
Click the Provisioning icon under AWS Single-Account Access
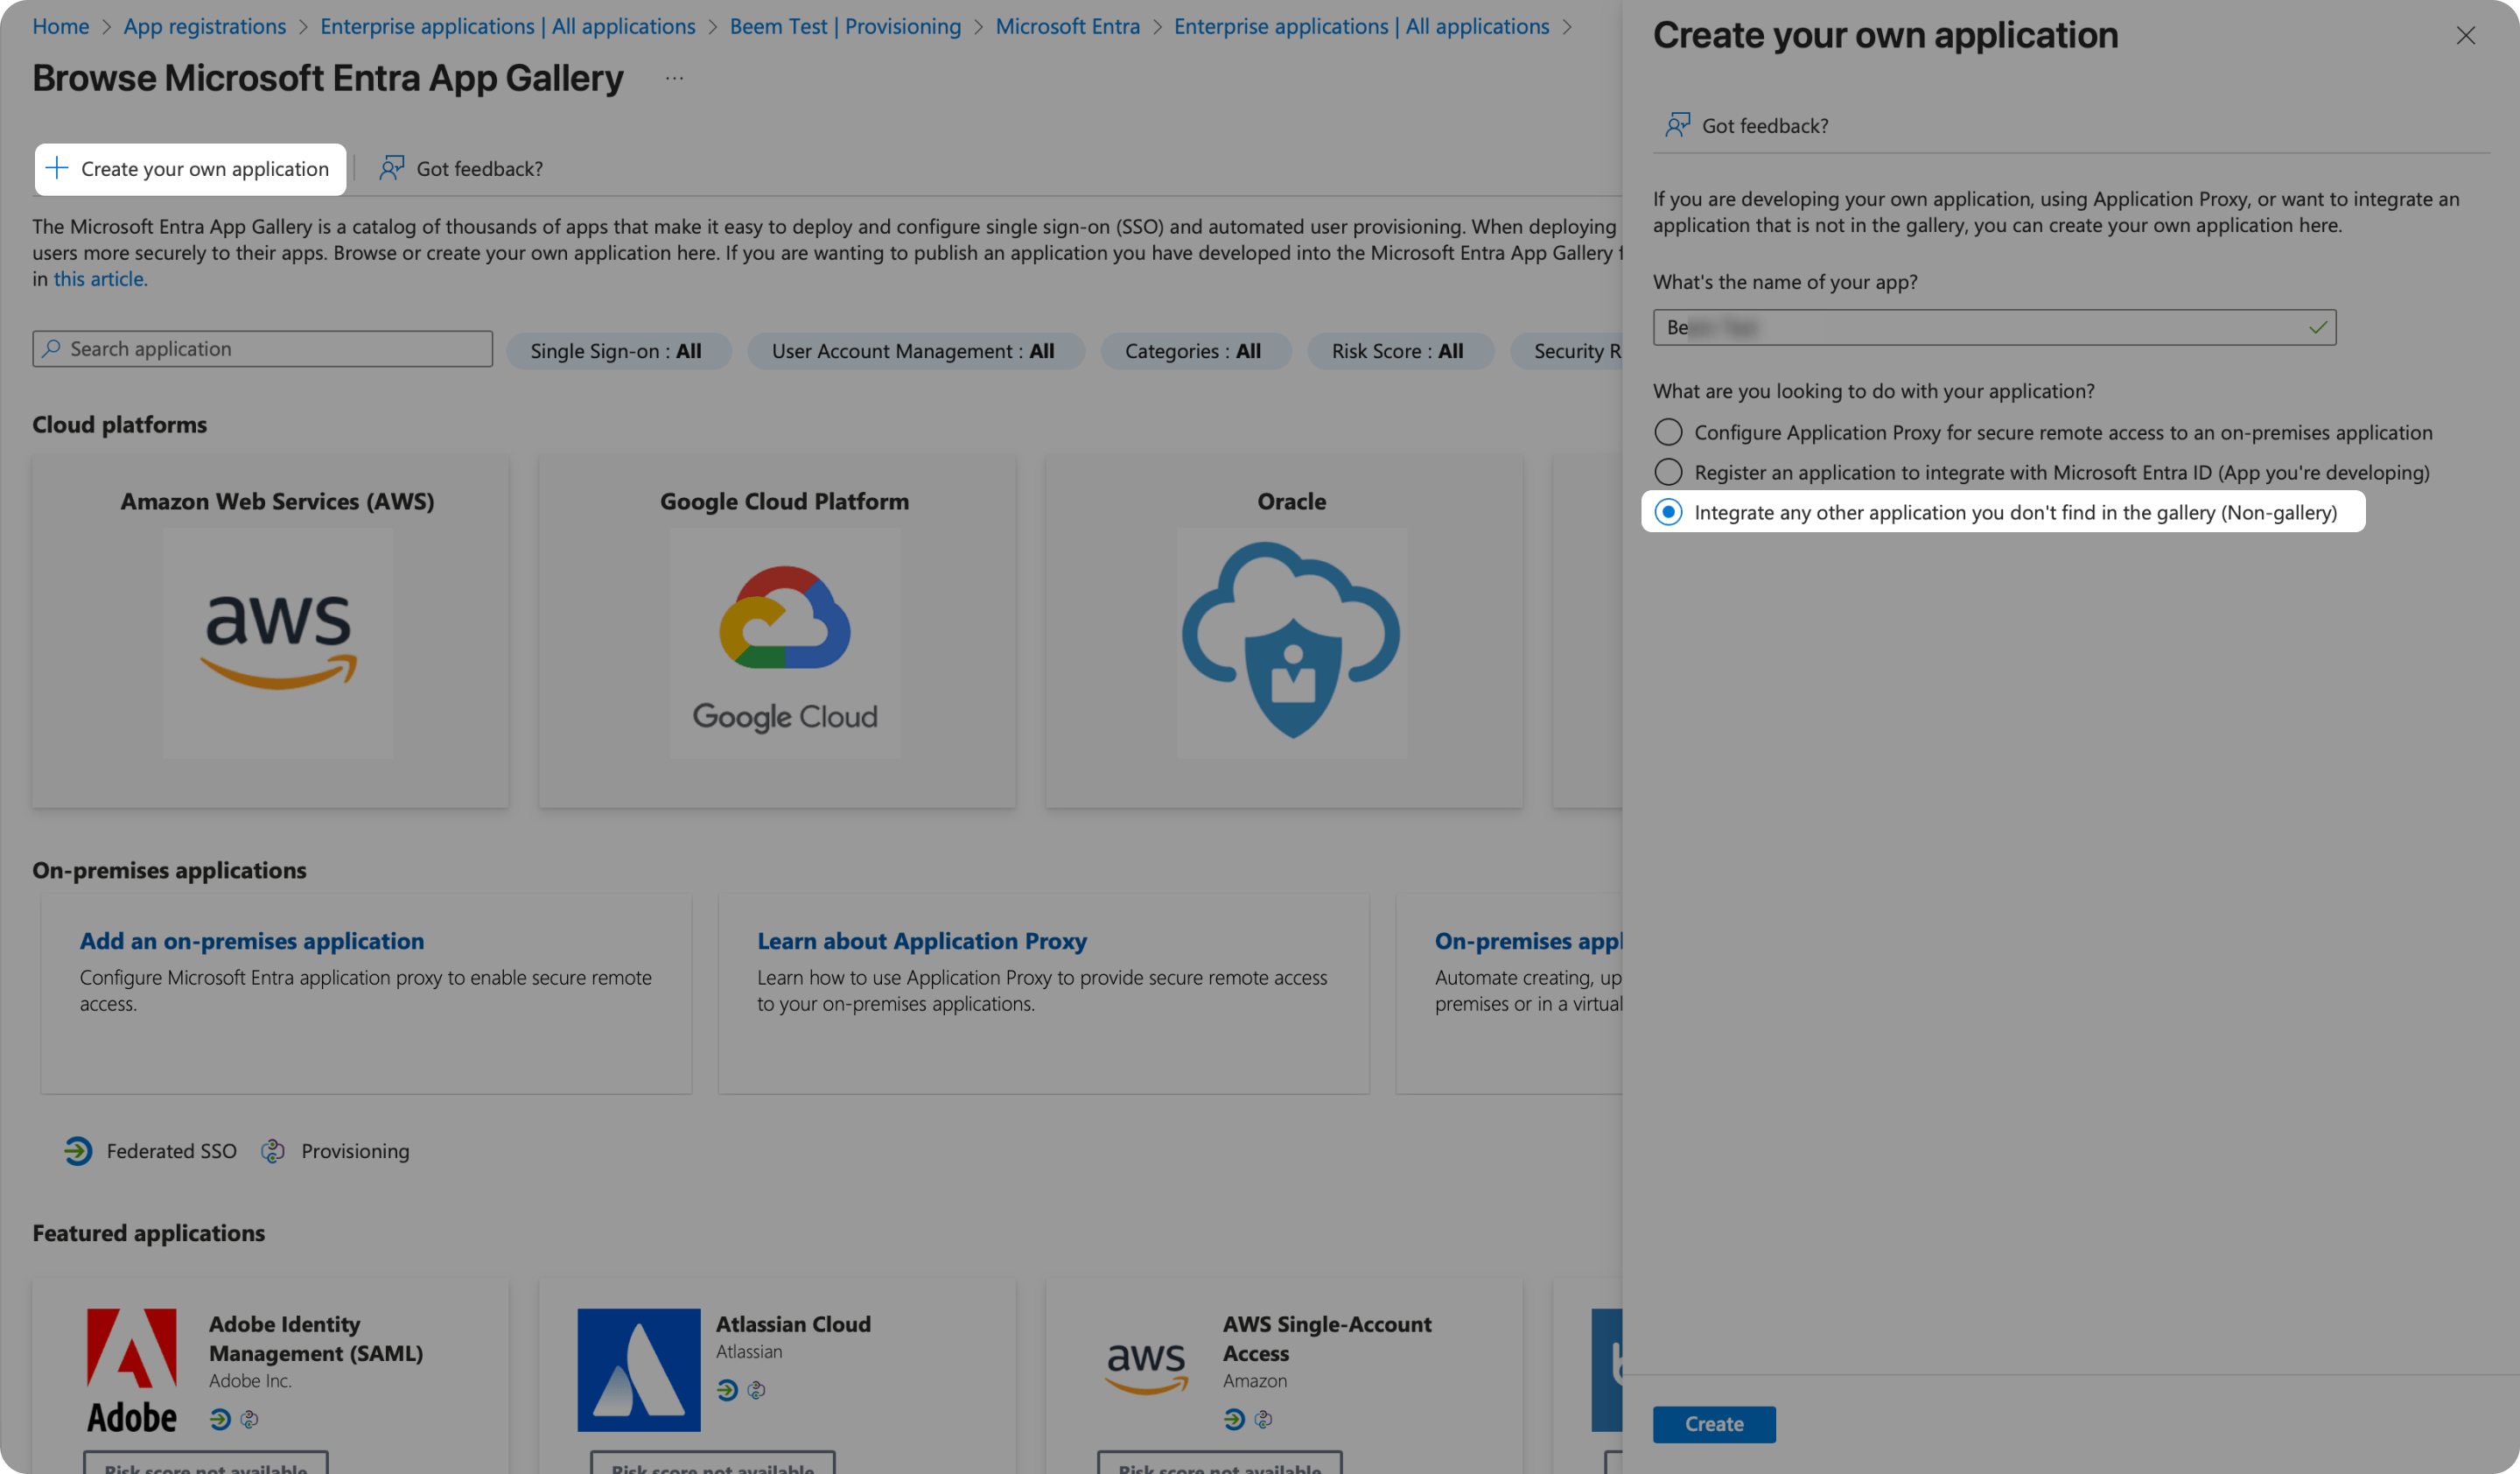point(1263,1419)
